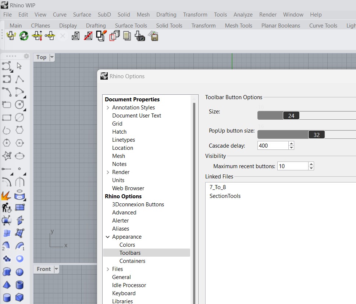Image resolution: width=356 pixels, height=304 pixels.
Task: Click the Top viewport title label
Action: (x=41, y=57)
